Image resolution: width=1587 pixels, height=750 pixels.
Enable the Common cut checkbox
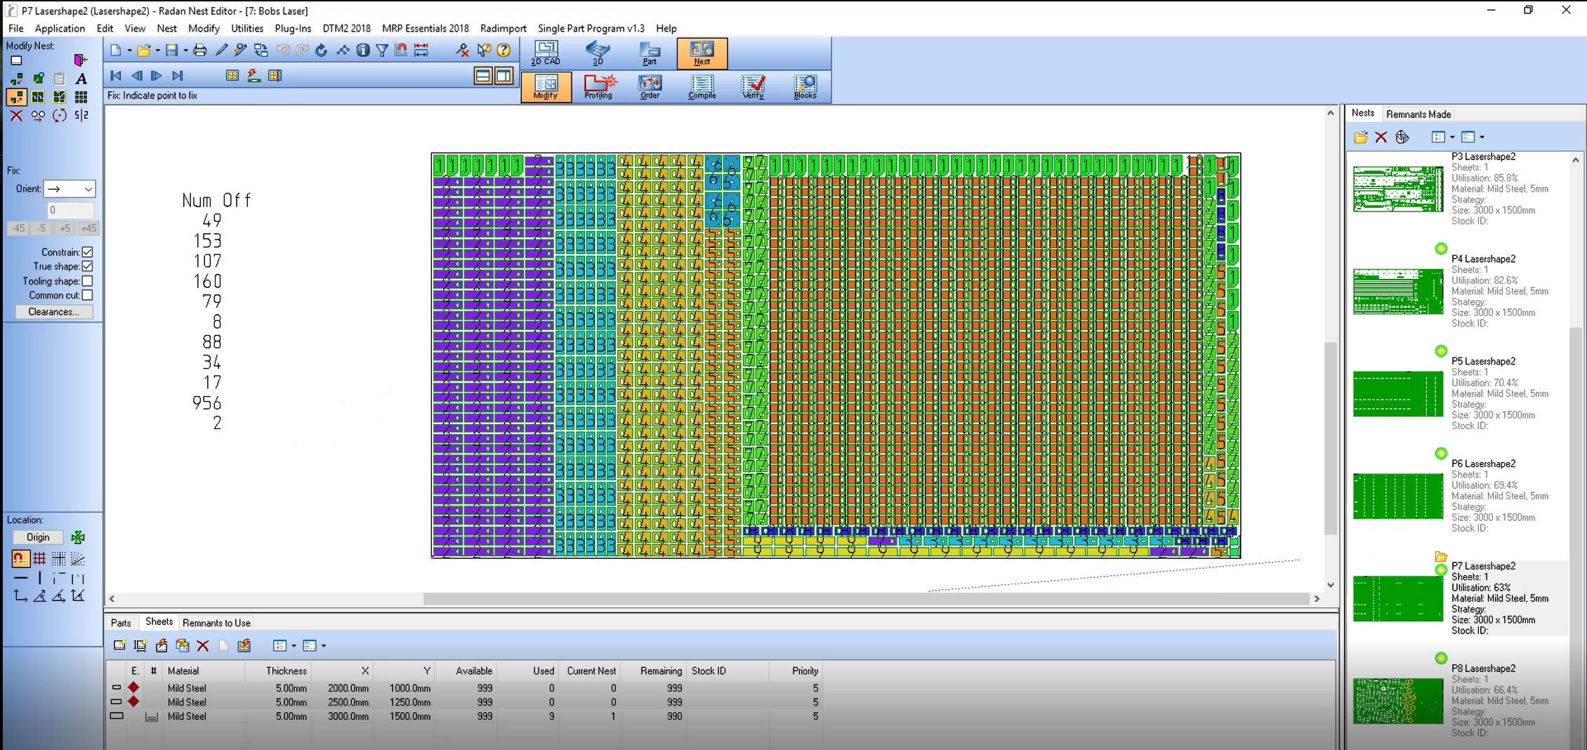click(88, 296)
